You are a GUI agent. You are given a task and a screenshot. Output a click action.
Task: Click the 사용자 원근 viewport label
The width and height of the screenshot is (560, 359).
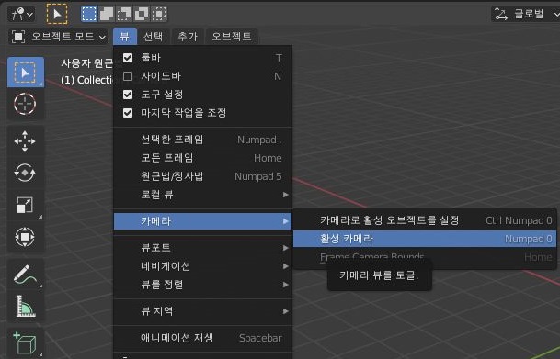[86, 63]
